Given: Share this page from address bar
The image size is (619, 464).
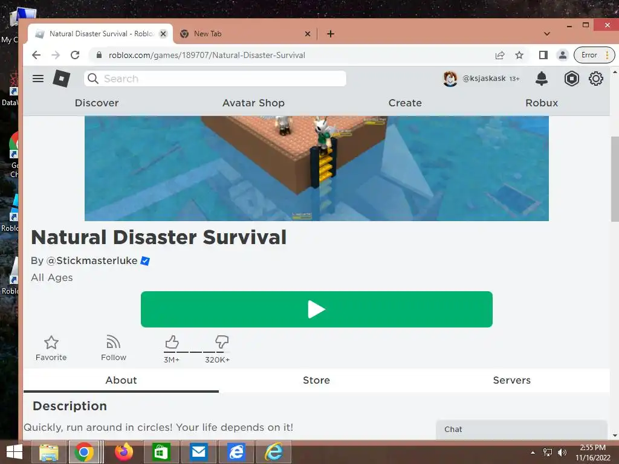Looking at the screenshot, I should (x=500, y=55).
